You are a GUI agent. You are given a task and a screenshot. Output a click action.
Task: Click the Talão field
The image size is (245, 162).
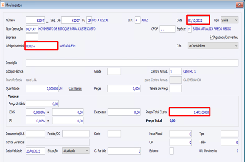(x=229, y=142)
